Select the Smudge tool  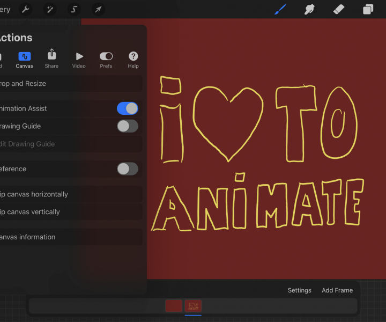(309, 9)
